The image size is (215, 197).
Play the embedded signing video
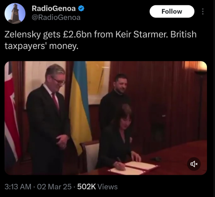coord(106,118)
